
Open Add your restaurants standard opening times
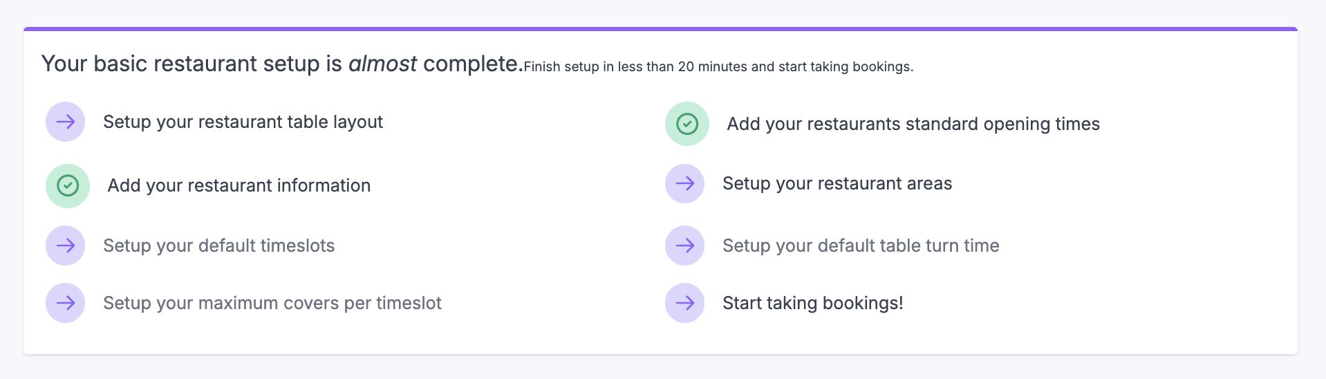click(x=913, y=124)
